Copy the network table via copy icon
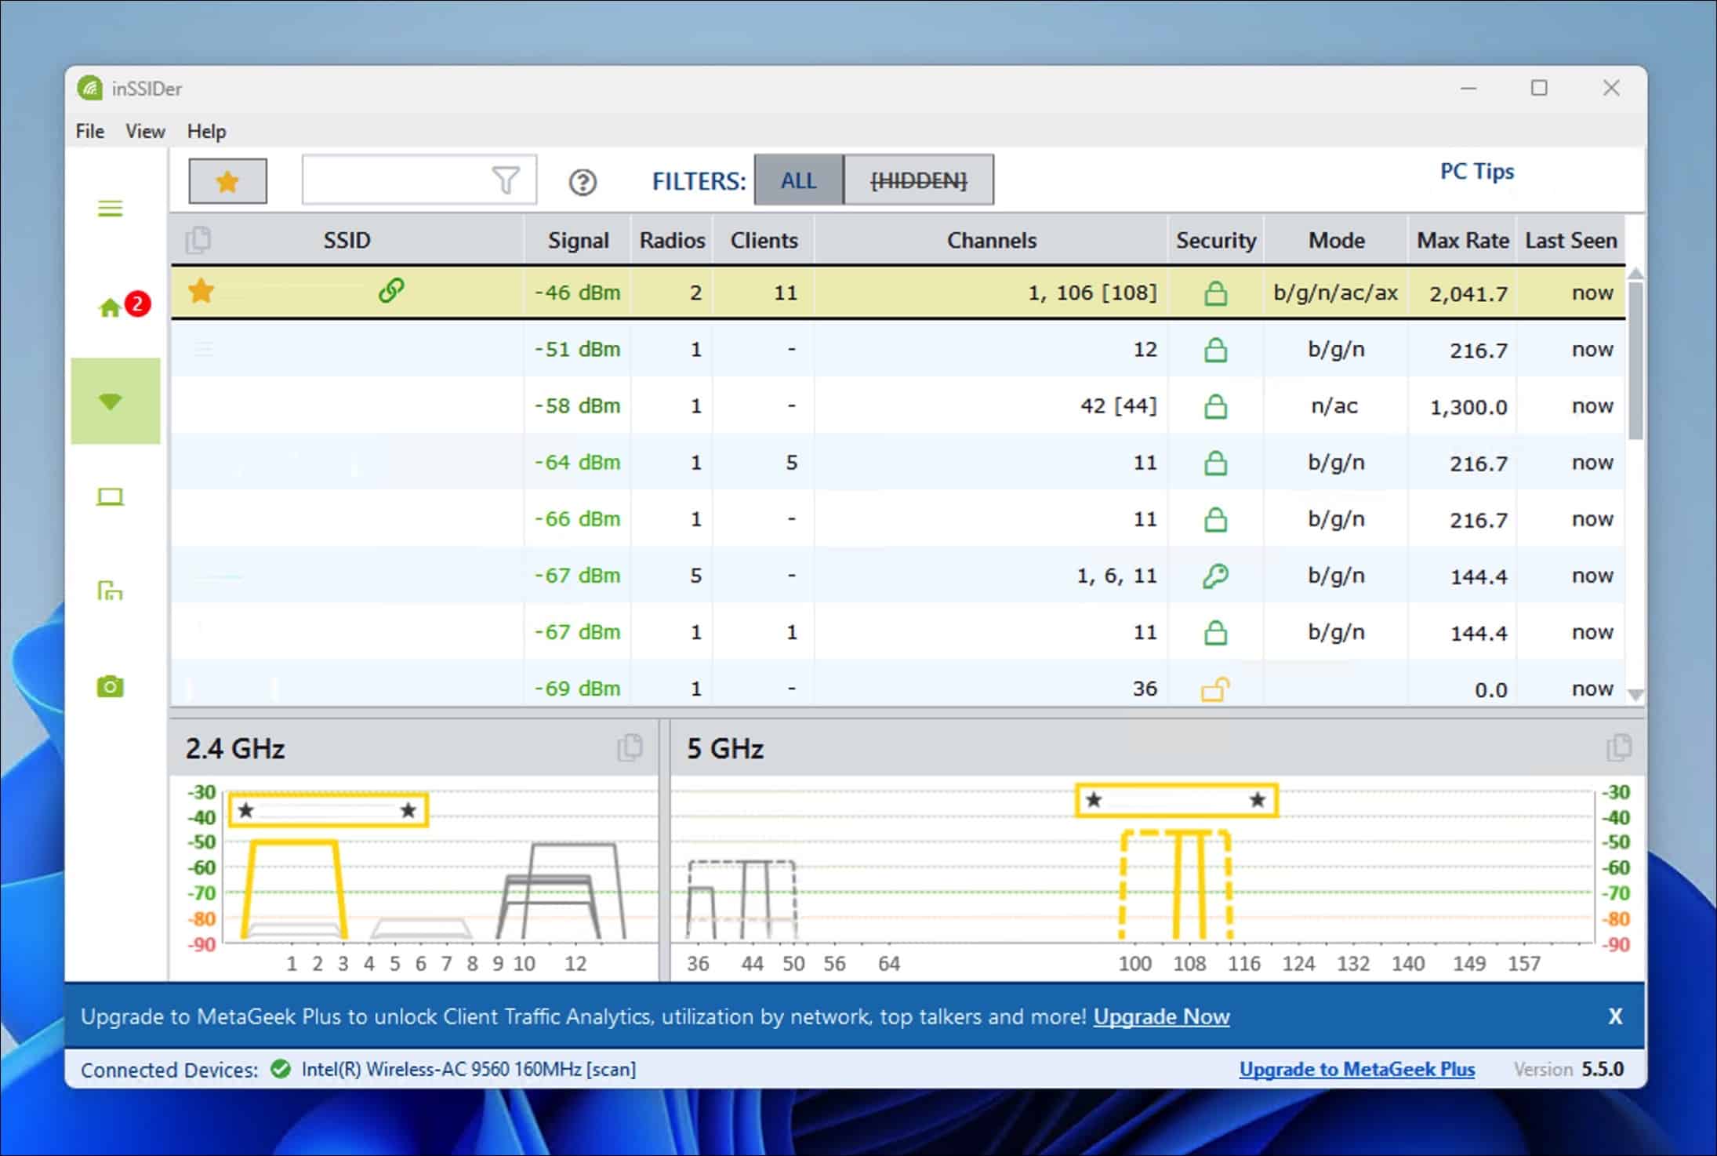The image size is (1717, 1156). (x=199, y=240)
